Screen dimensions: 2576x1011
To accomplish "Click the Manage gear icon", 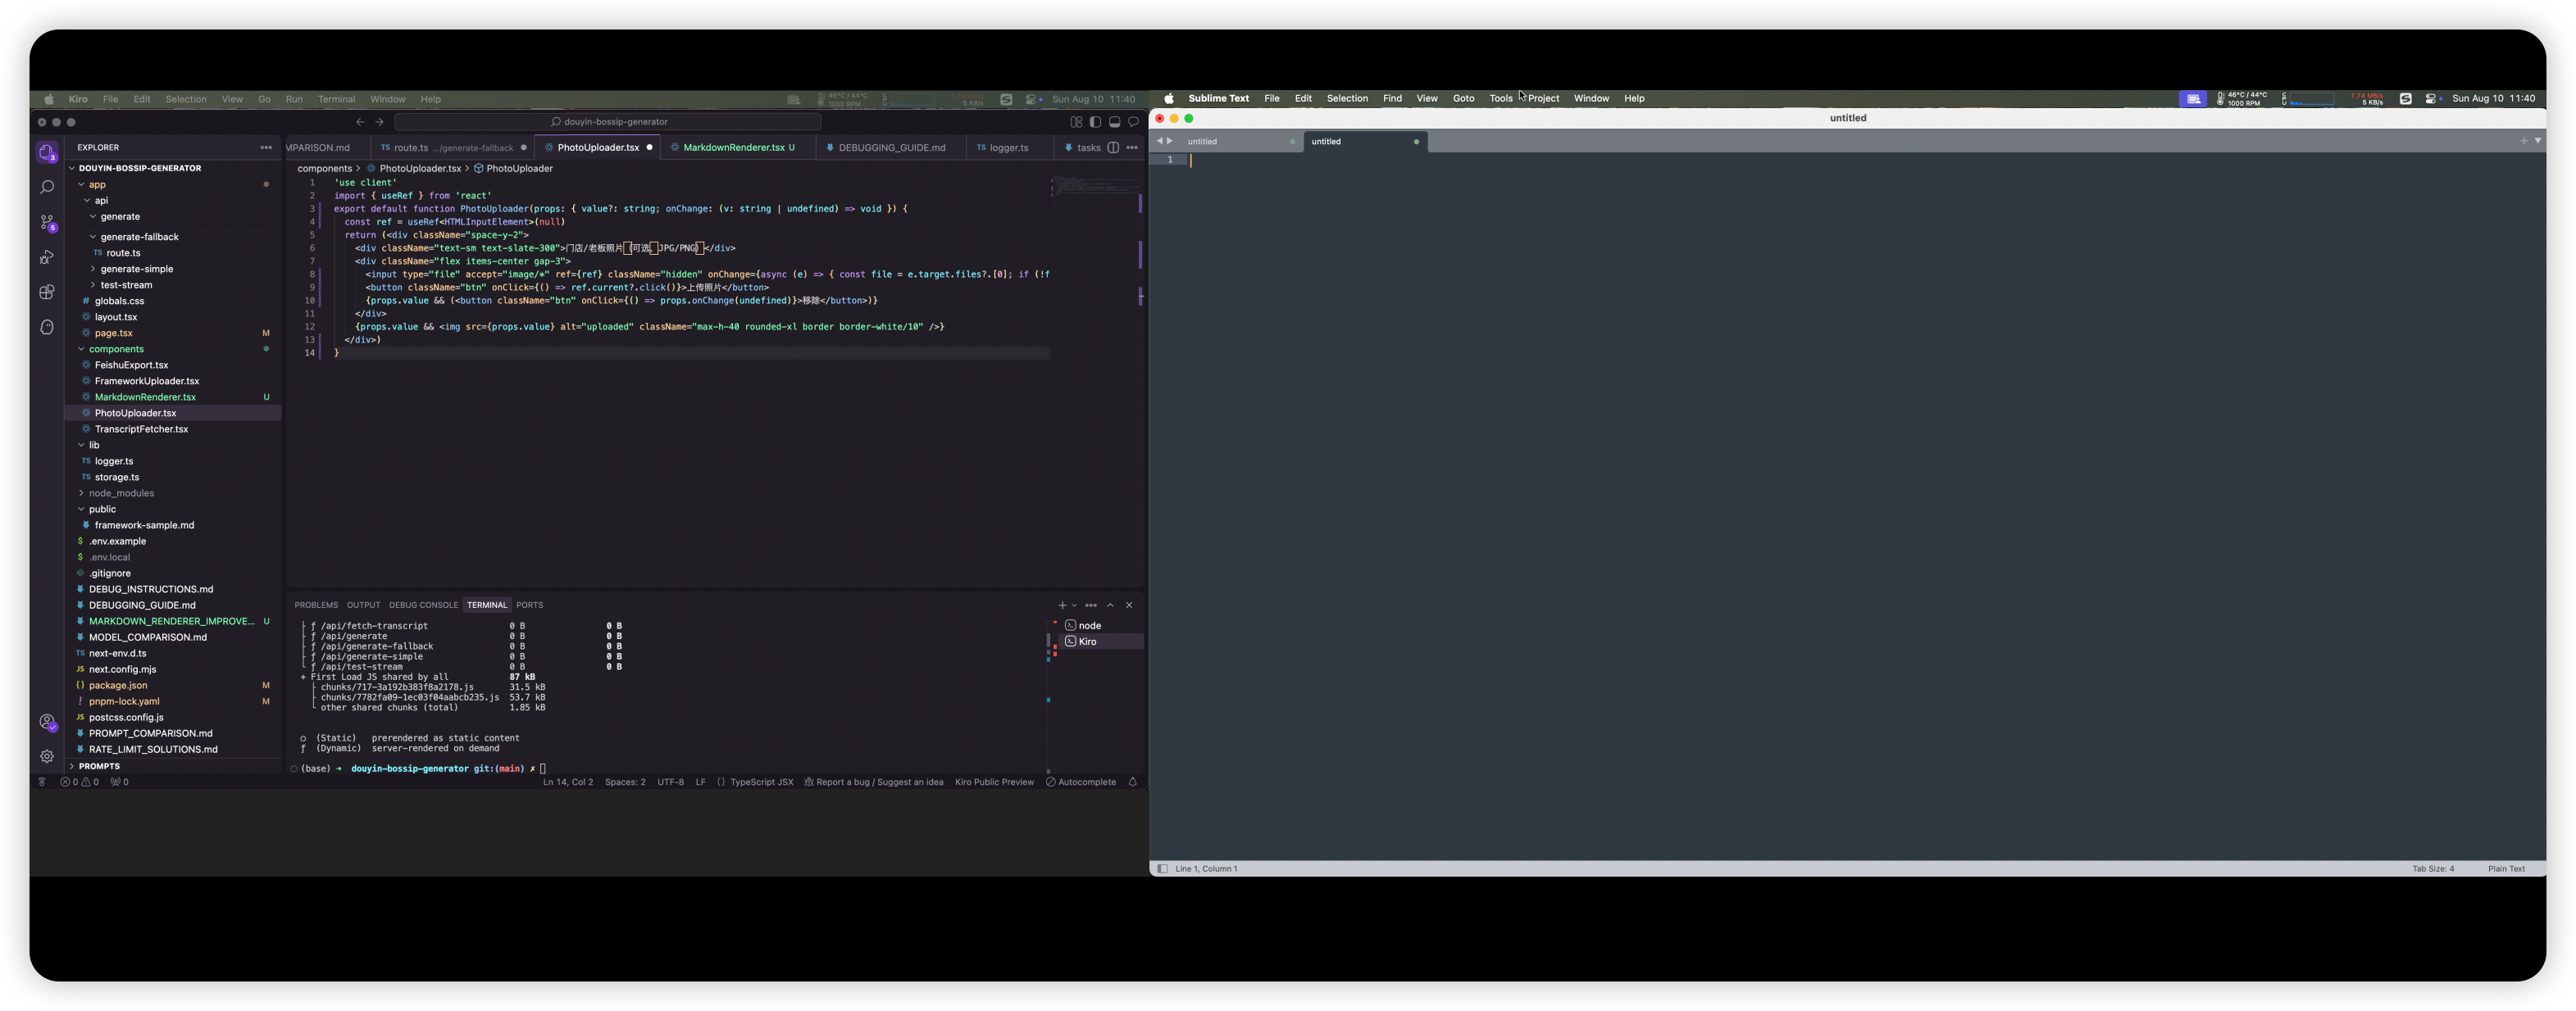I will tap(47, 756).
